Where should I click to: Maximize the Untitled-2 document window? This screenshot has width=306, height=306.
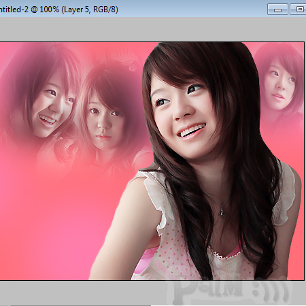point(299,10)
